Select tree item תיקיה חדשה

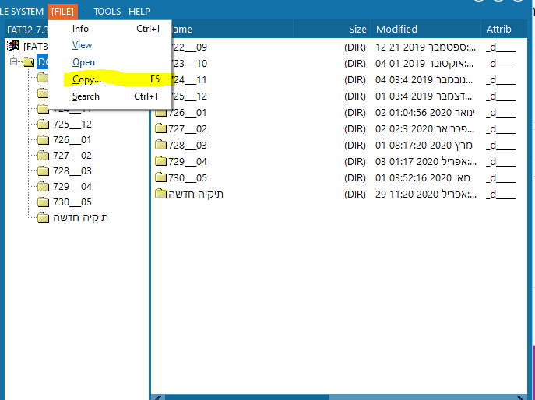tap(80, 218)
